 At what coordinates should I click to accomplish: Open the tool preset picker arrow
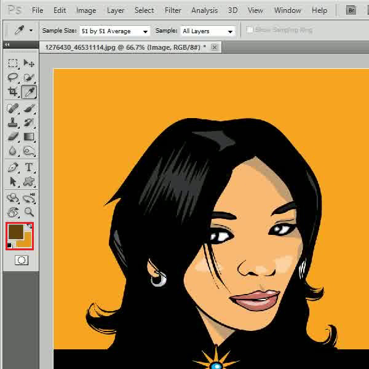pos(31,31)
